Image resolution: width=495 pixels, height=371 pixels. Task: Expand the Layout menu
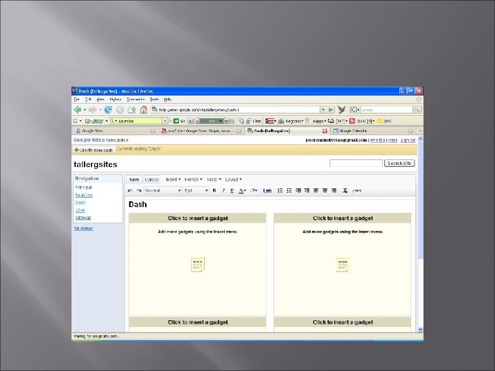coord(233,179)
